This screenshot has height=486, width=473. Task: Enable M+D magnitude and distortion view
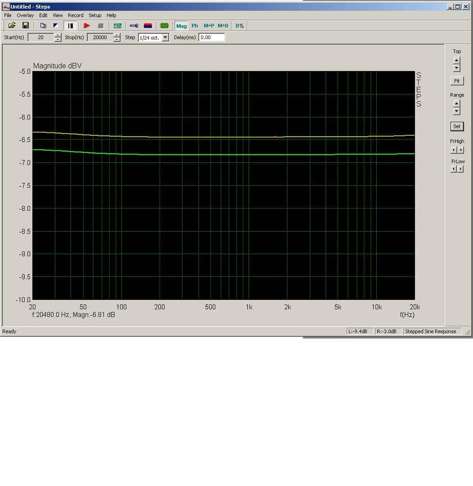pyautogui.click(x=223, y=26)
